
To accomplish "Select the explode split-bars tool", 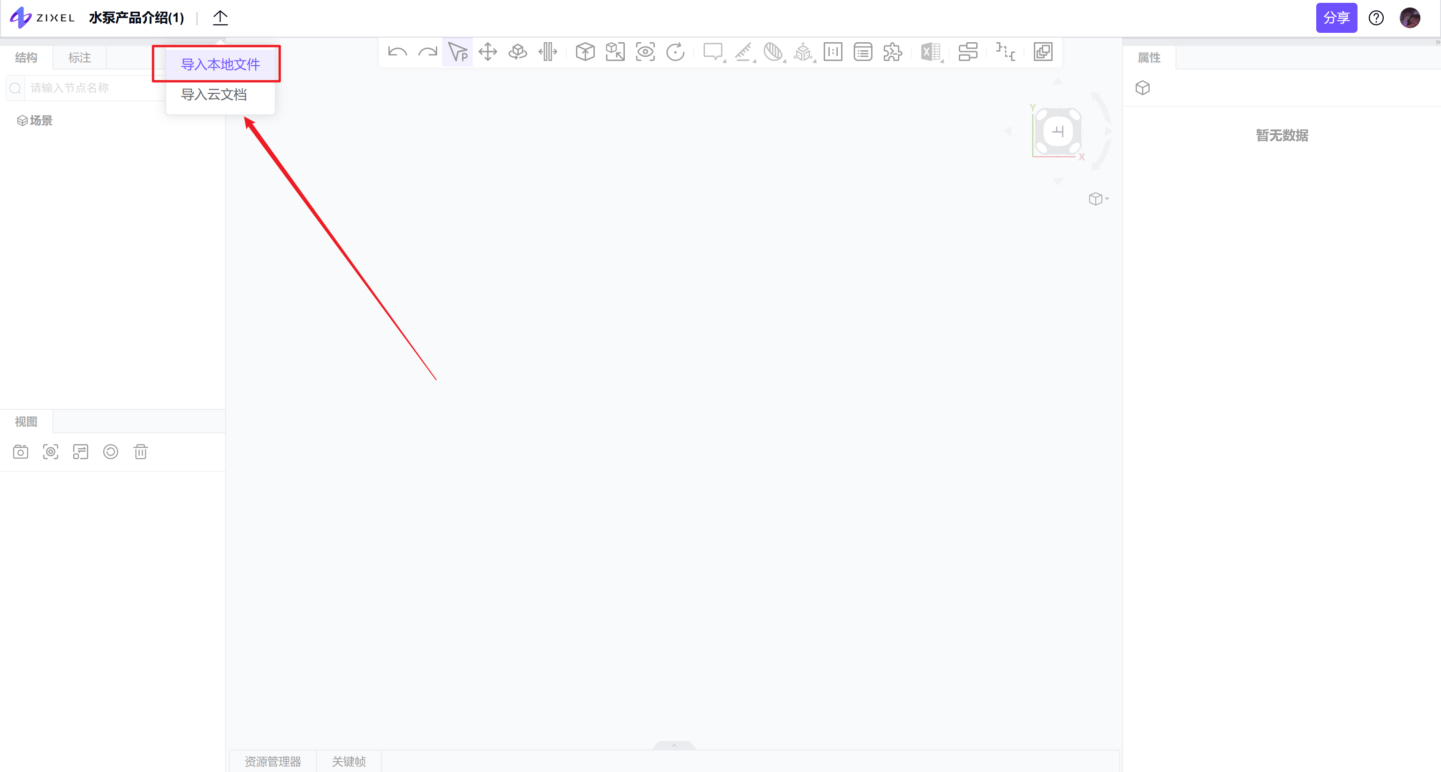I will click(x=548, y=52).
